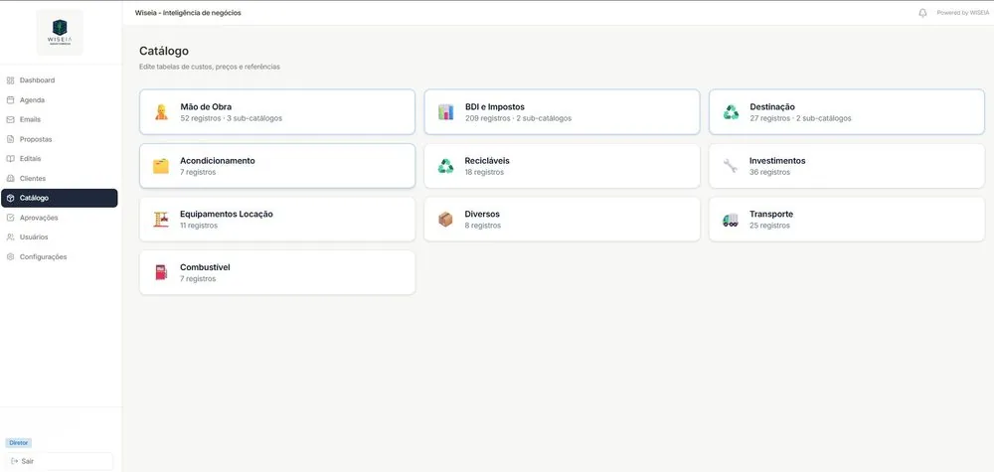Navigate to Editais label
The height and width of the screenshot is (472, 994).
(x=31, y=159)
